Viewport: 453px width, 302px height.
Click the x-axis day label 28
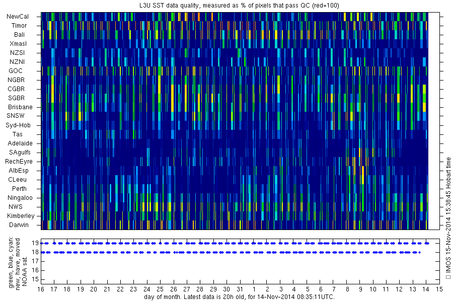(x=200, y=289)
